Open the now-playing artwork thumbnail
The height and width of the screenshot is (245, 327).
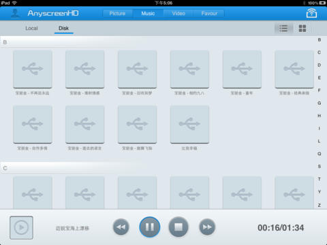(x=21, y=227)
